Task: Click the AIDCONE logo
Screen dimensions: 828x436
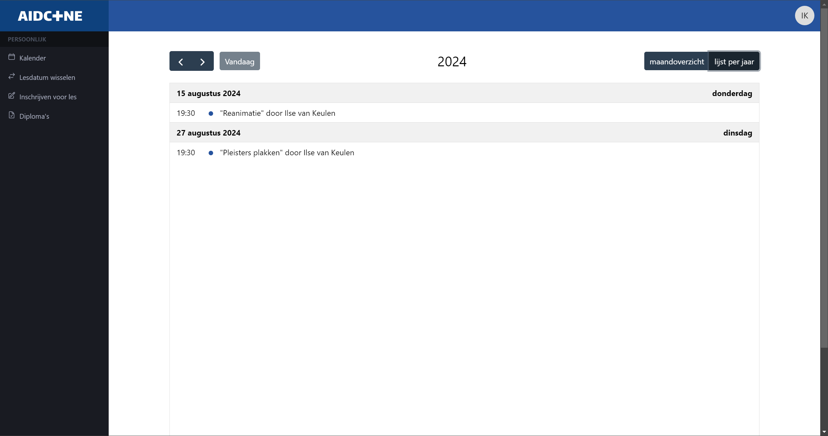Action: (x=50, y=16)
